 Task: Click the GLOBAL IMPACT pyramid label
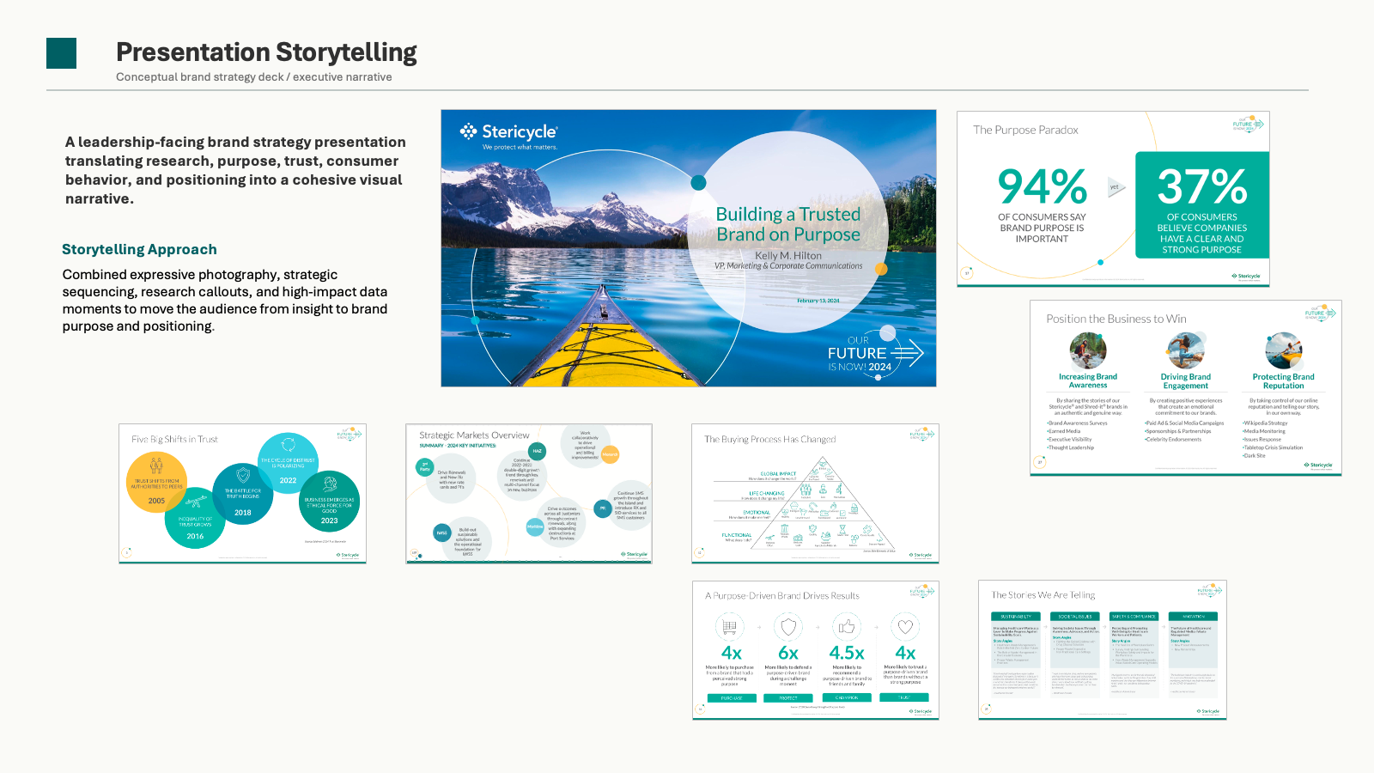[x=778, y=474]
